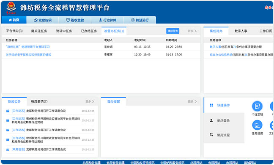Open footer link 省局网站

(x=214, y=163)
